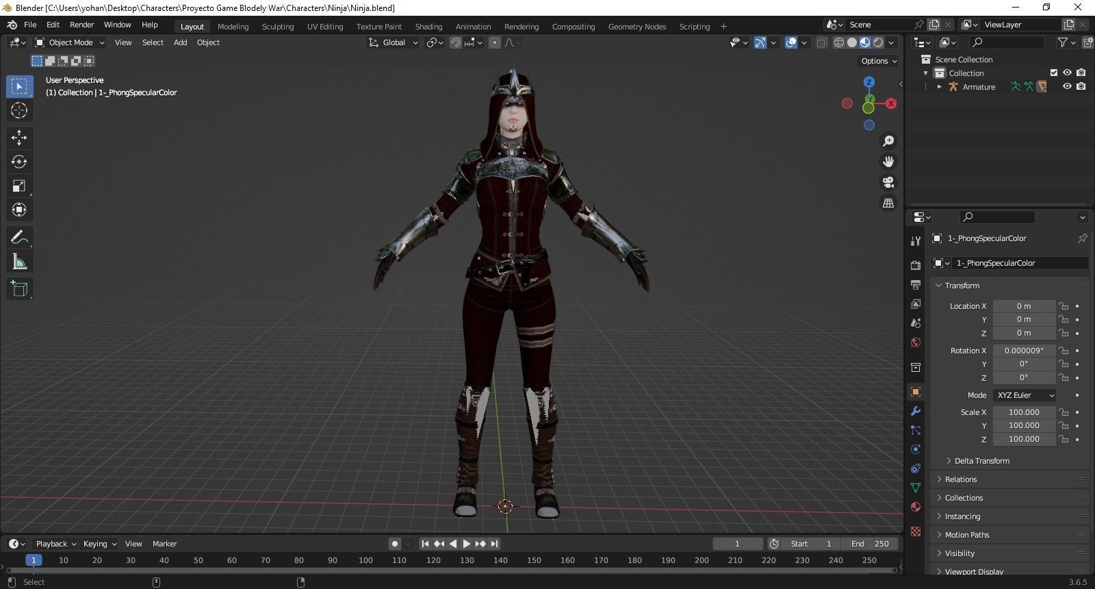Select the Annotate tool
Screen dimensions: 1095x589
(19, 238)
